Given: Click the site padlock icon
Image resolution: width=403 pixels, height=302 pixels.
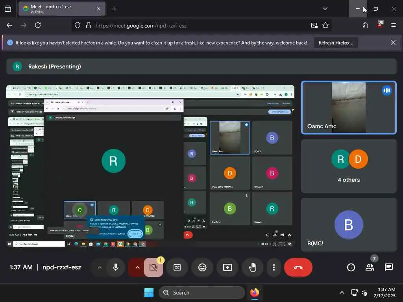Looking at the screenshot, I should click(89, 26).
